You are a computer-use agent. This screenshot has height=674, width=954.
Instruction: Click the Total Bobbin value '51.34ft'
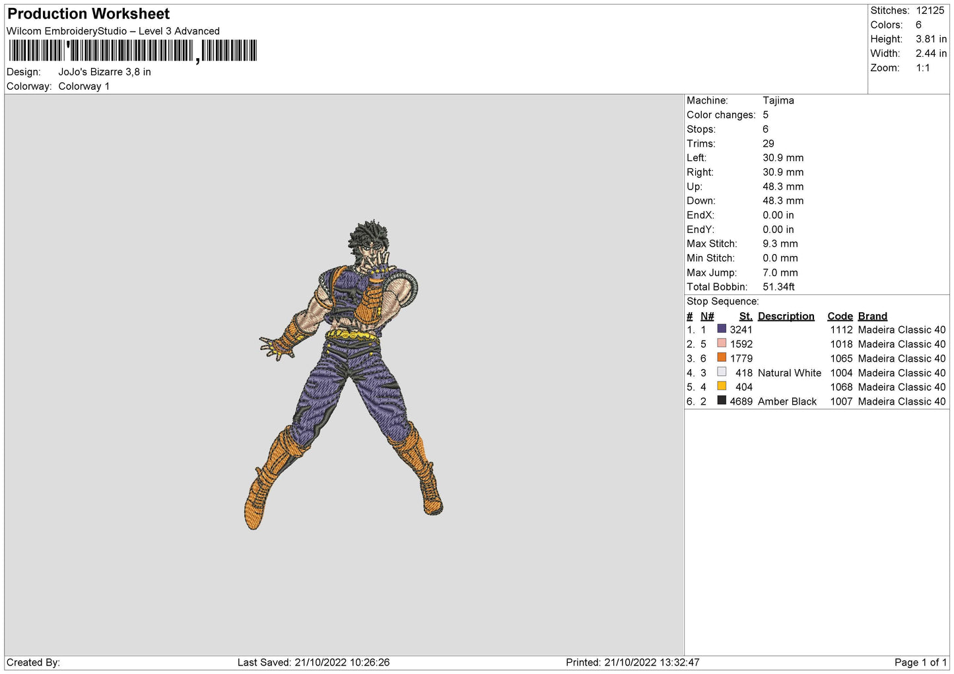click(x=778, y=286)
